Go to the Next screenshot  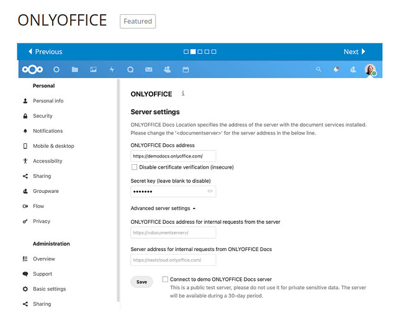[x=354, y=51]
